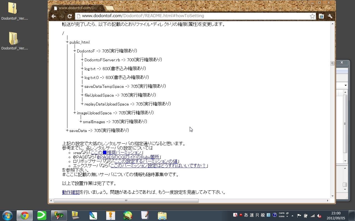Select the www.dodontof.com browser tab
Screen dimensions: 355x221
[77, 8]
